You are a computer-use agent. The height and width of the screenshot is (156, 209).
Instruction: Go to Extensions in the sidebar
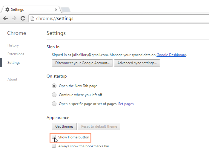coord(16,54)
